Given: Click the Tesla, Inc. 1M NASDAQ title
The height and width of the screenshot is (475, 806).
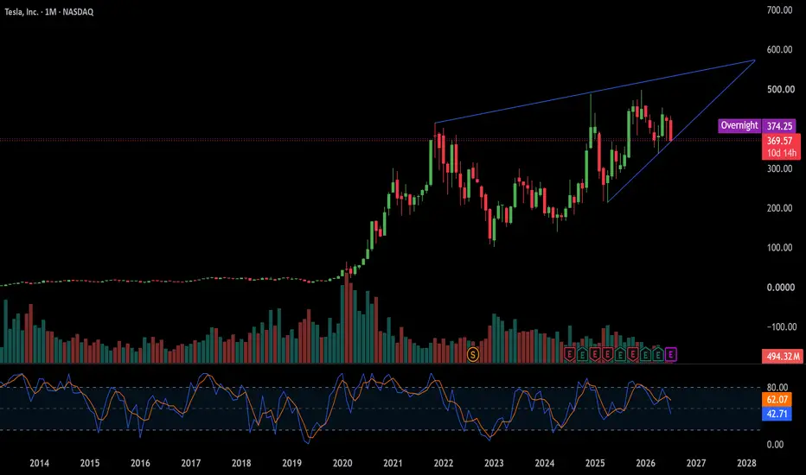Looking at the screenshot, I should click(x=49, y=12).
